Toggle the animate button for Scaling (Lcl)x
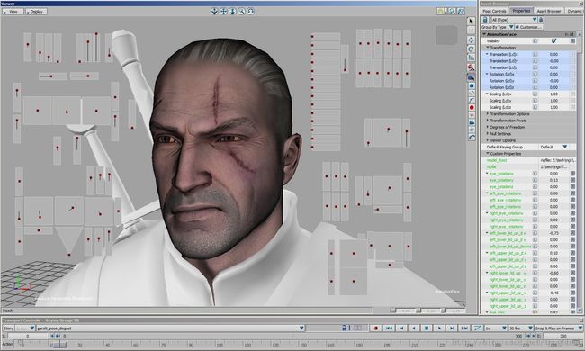Viewport: 585px width, 351px height. (535, 94)
